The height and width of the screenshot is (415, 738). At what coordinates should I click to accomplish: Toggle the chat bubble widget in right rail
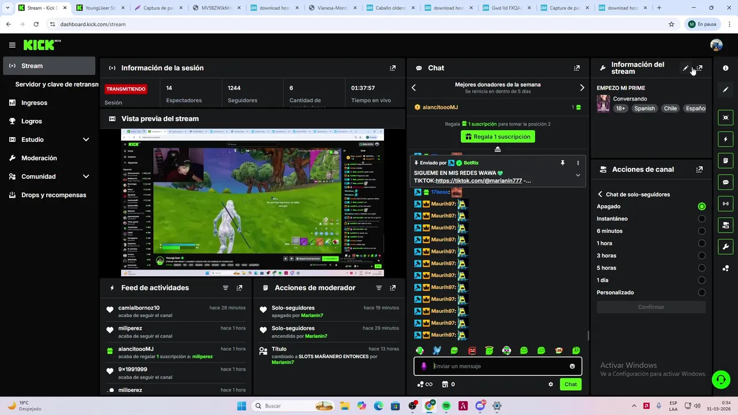coord(725,182)
